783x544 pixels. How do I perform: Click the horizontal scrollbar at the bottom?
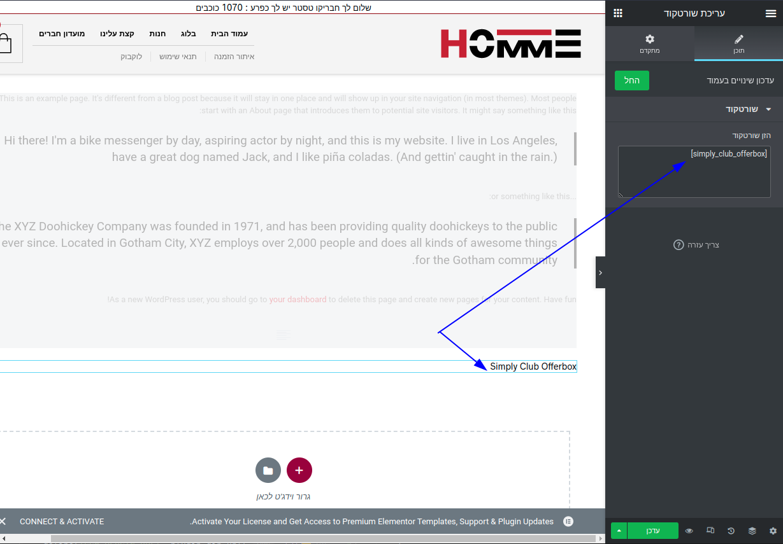pyautogui.click(x=319, y=539)
